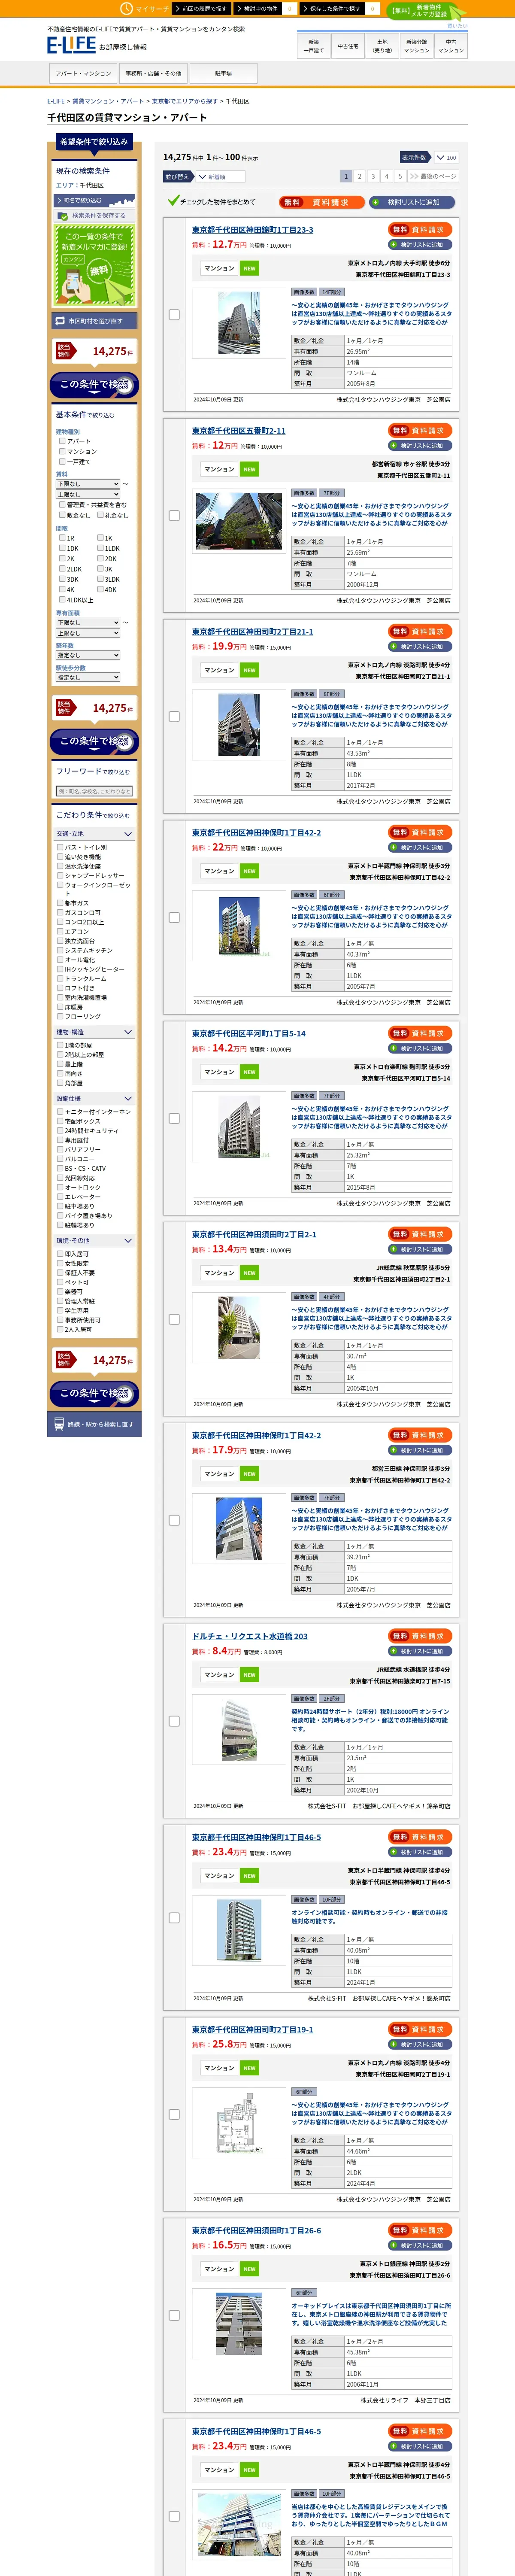The image size is (515, 2576).
Task: Open ドルチェ・リクエスト水道橋 203 listing
Action: coord(250,1636)
